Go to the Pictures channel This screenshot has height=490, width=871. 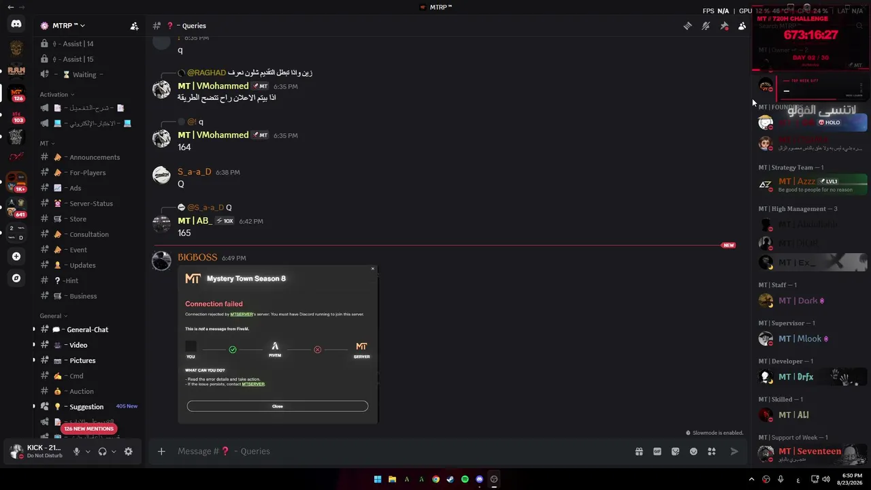(88, 361)
